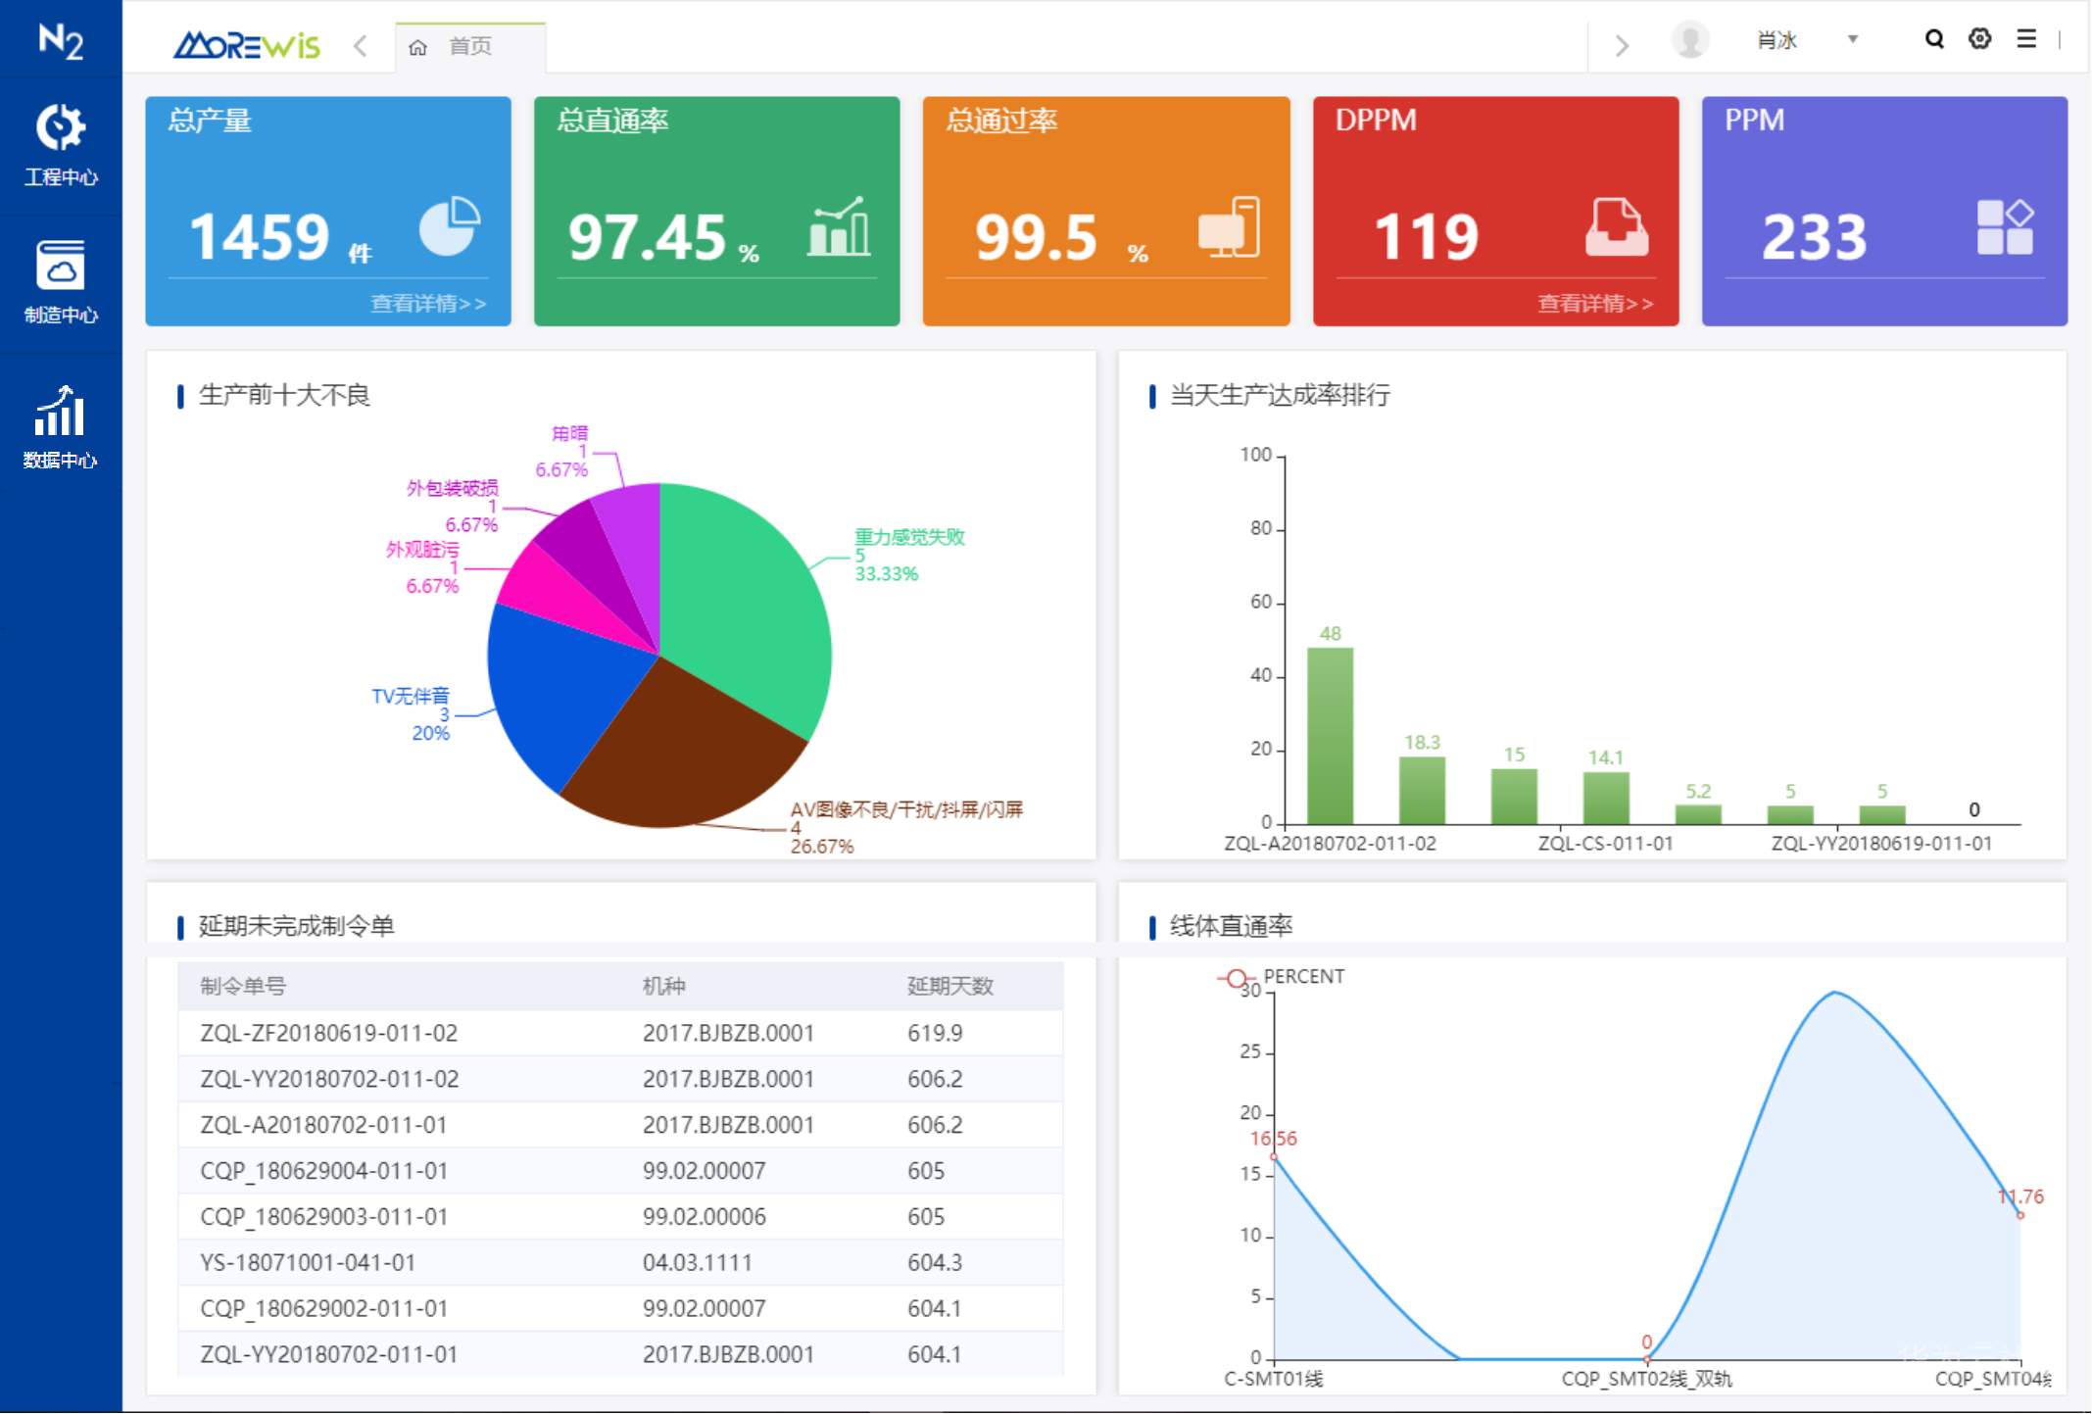Open 查看详情 link in DPPM card
Viewport: 2092px width, 1414px height.
pos(1595,304)
